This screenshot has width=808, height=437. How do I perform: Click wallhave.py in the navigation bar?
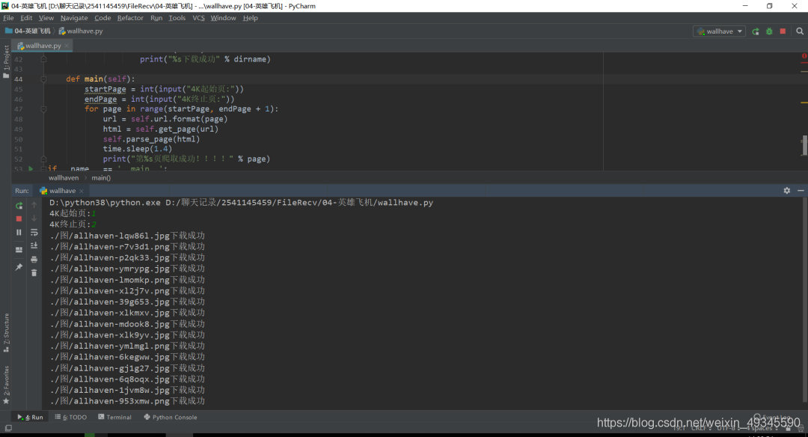click(81, 31)
